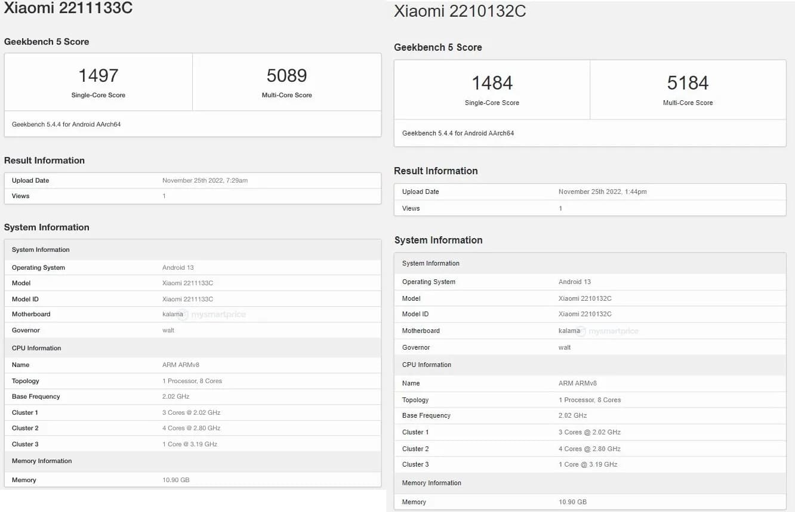The width and height of the screenshot is (795, 512).
Task: Click Geekbench 5 Score heading for 2210132C
Action: click(x=438, y=47)
